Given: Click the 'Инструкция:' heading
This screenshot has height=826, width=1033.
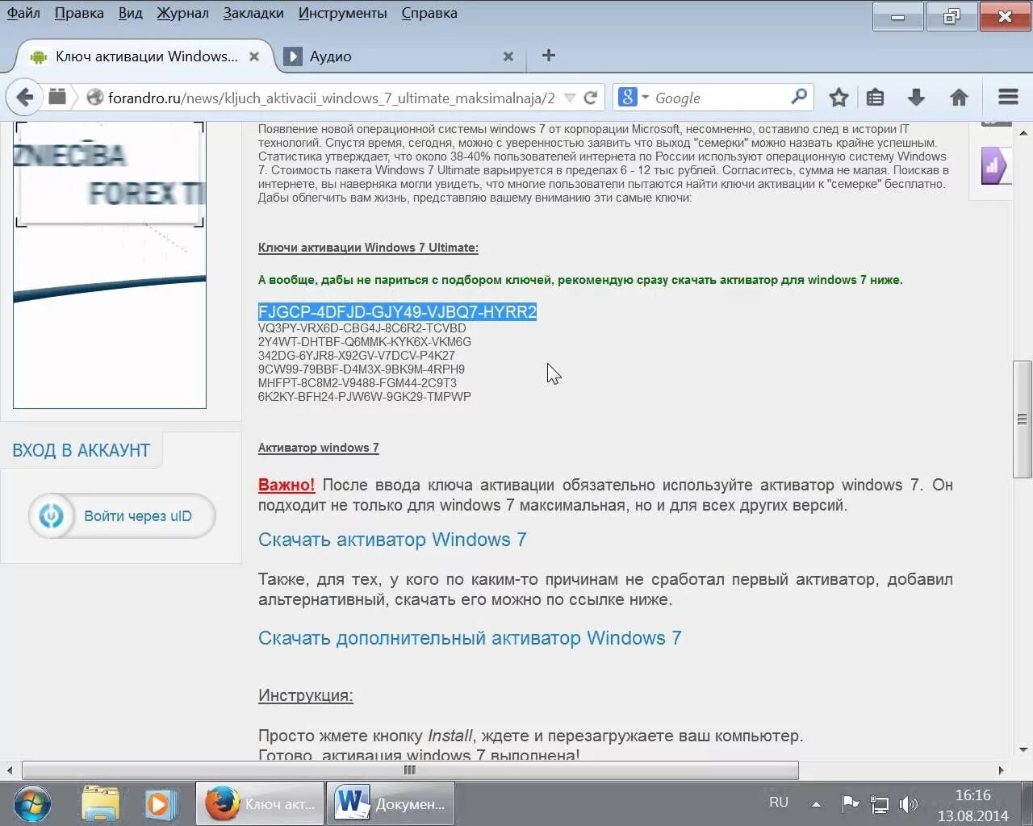Looking at the screenshot, I should [306, 695].
